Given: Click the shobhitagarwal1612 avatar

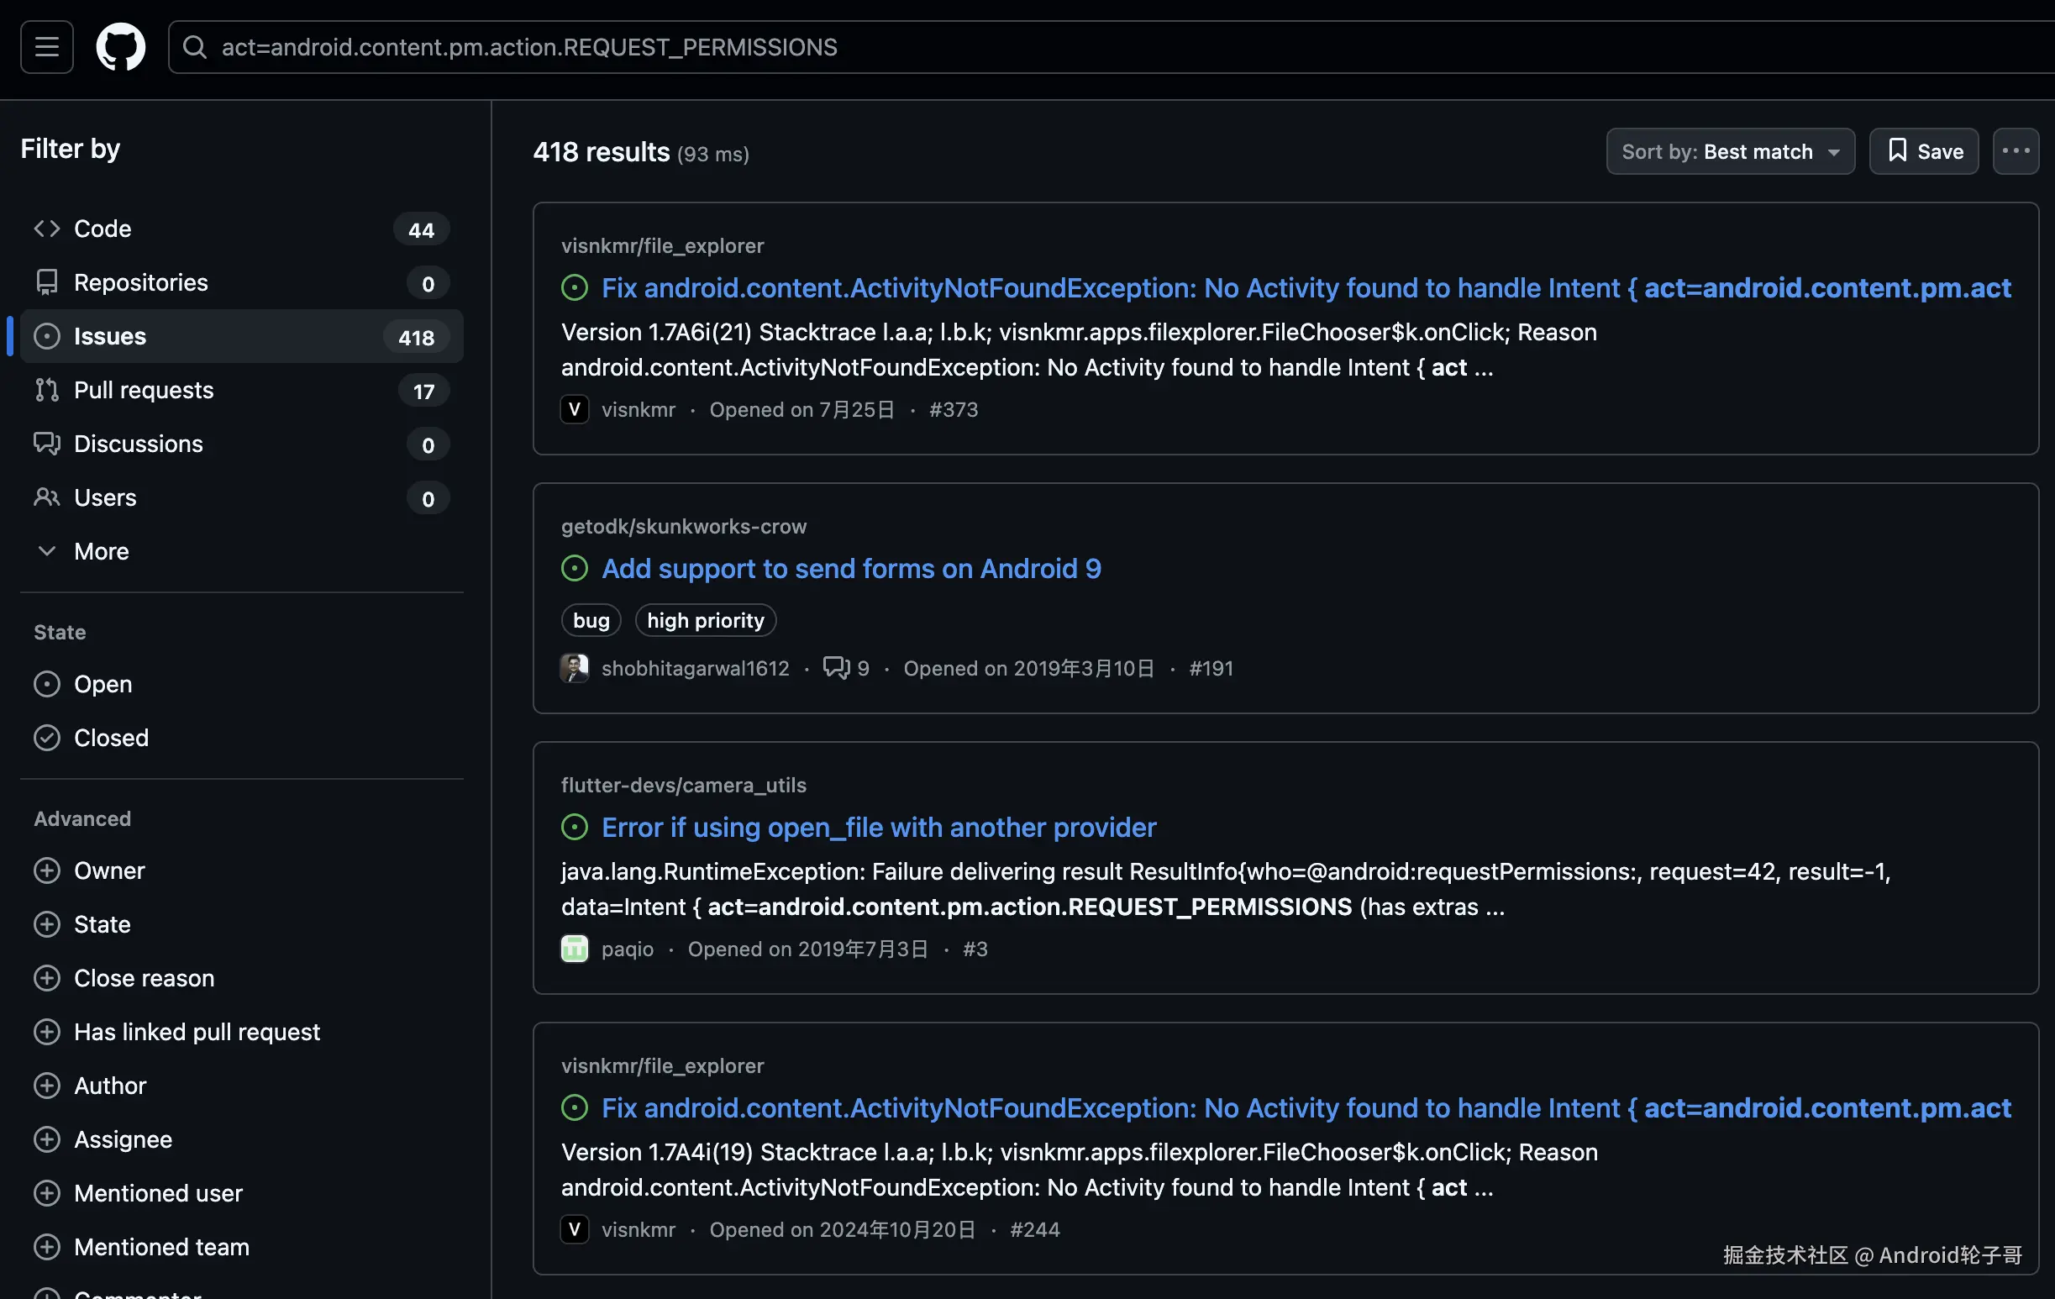Looking at the screenshot, I should click(x=575, y=668).
